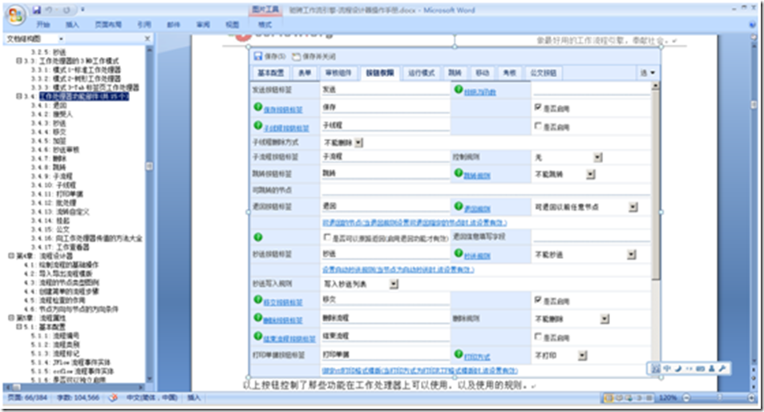The image size is (764, 412).
Task: Toggle the 是否启用 checkbox in the 移交 row
Action: click(538, 300)
